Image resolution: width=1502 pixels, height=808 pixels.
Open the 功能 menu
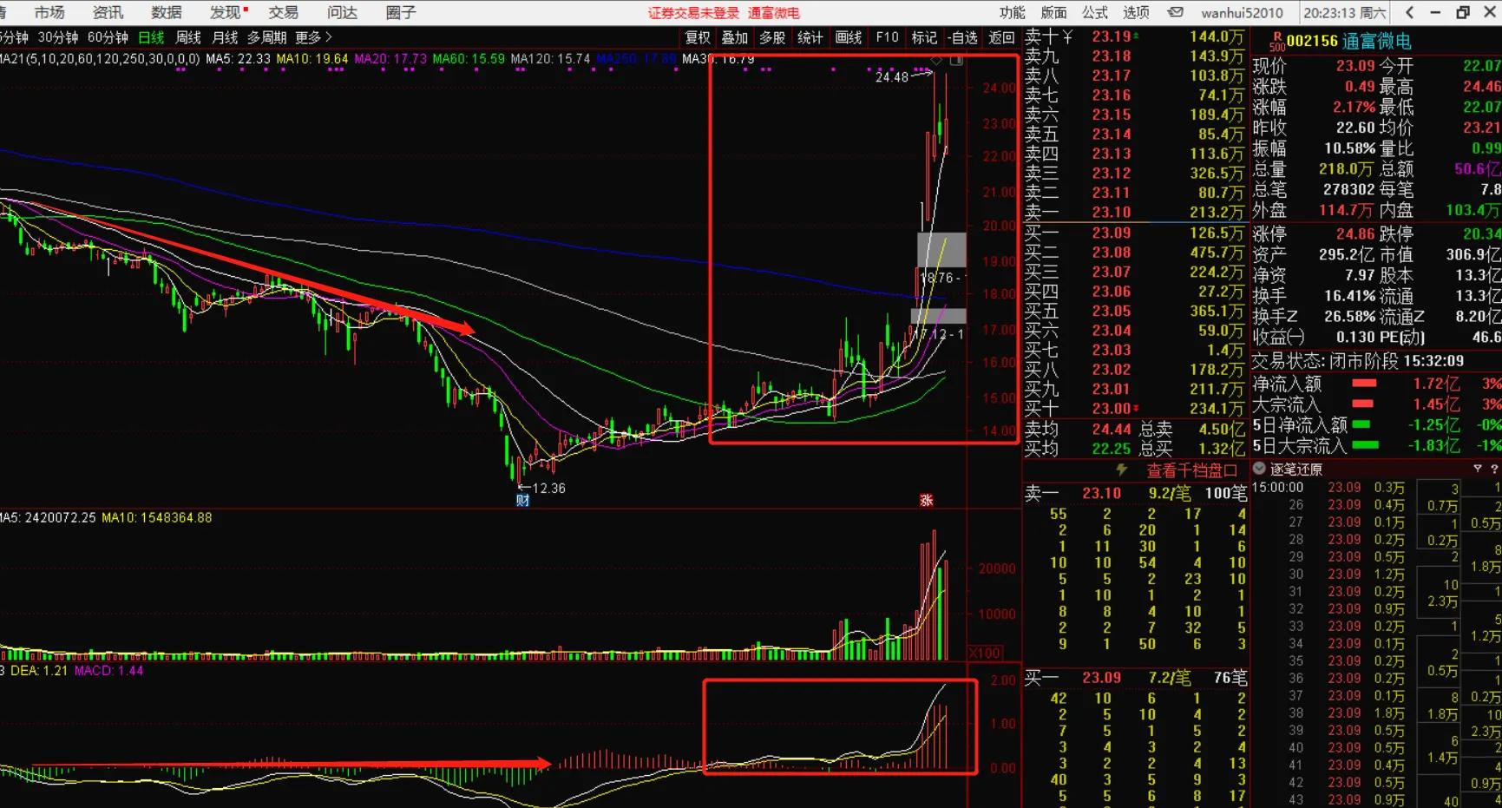tap(1012, 12)
